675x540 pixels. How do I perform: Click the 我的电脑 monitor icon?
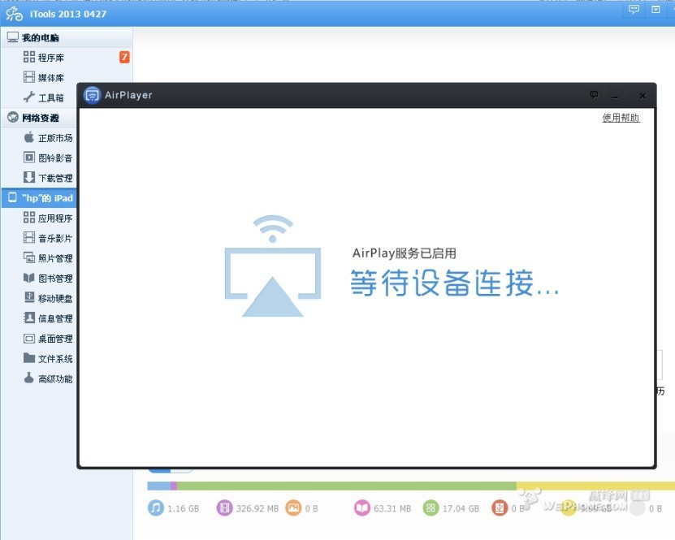[13, 37]
